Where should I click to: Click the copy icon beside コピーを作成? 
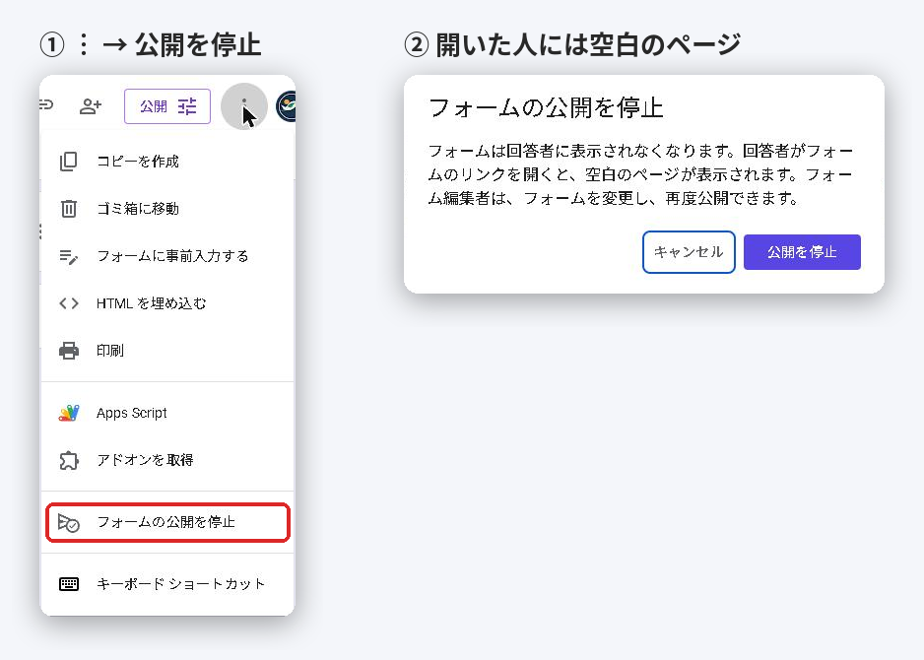coord(68,162)
